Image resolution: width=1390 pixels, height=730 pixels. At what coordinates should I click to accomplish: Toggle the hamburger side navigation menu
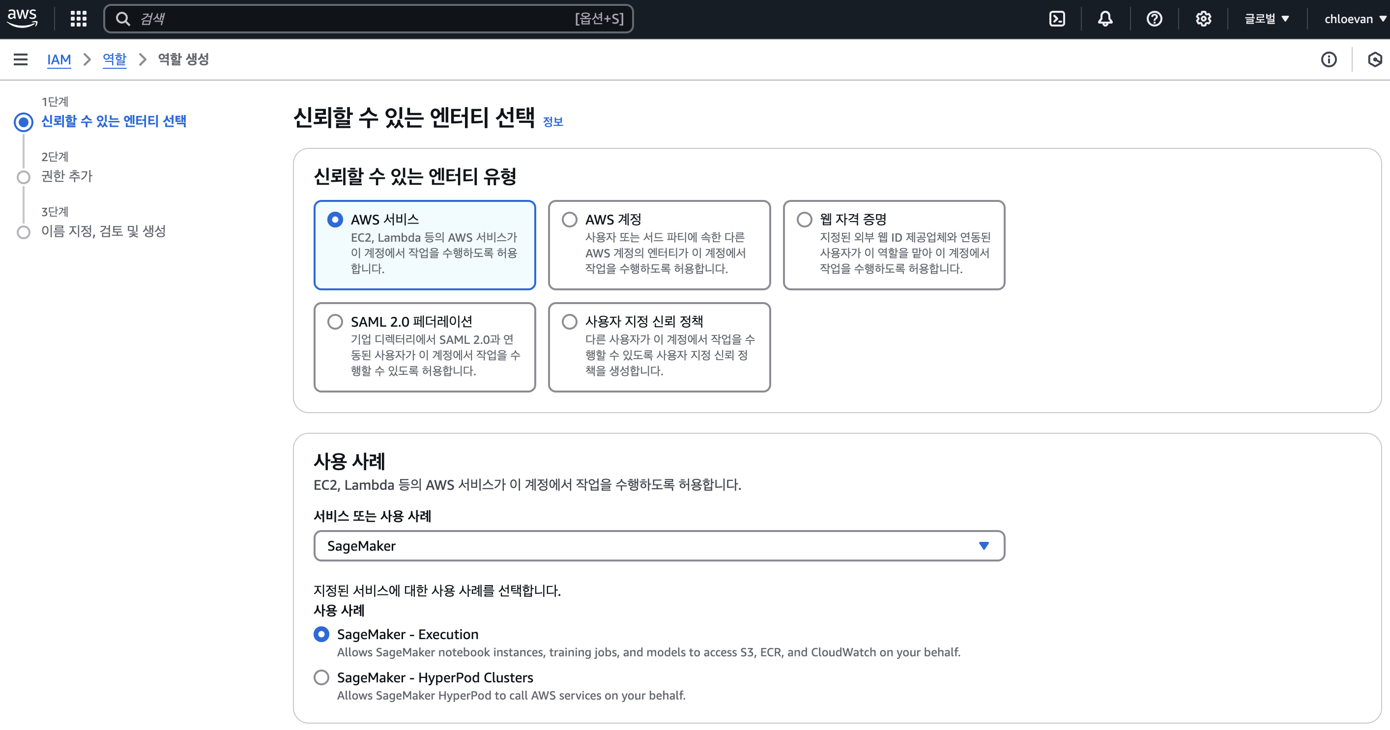point(21,59)
